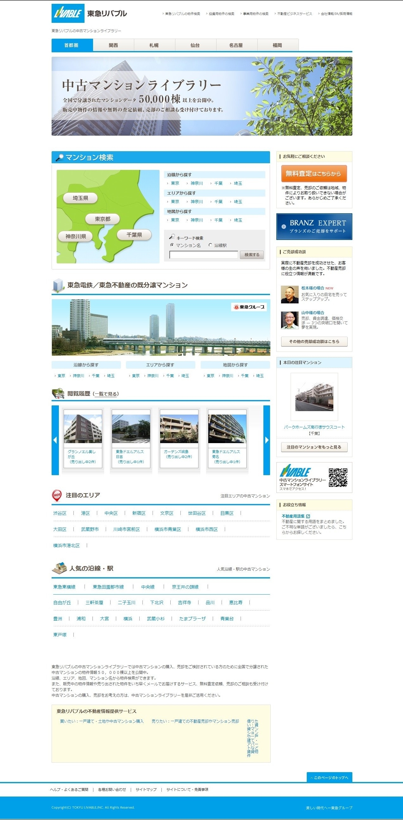This screenshot has width=403, height=820.
Task: Select the 沿線駅 radio button
Action: coord(210,245)
